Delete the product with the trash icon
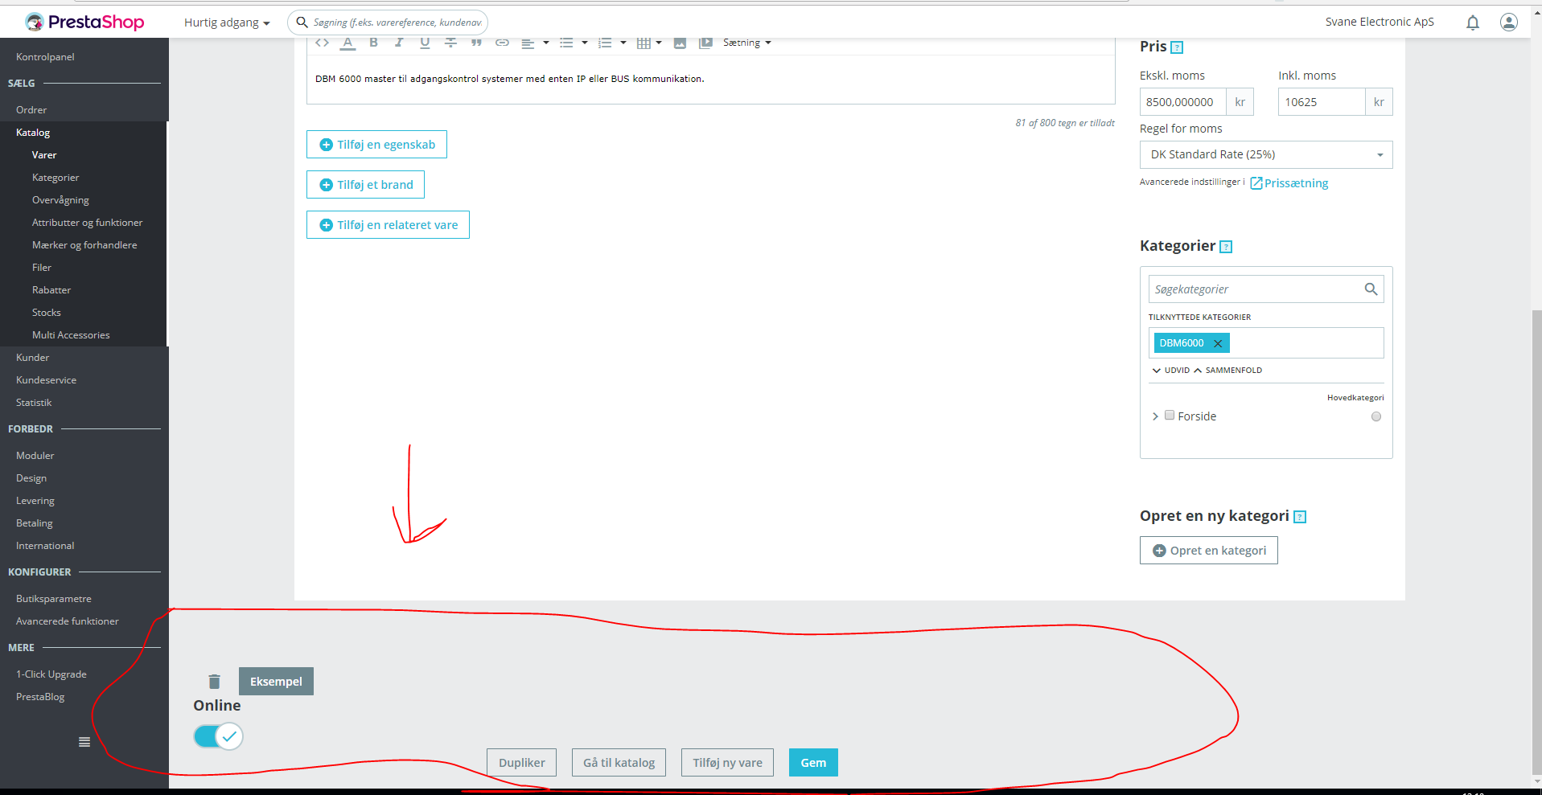This screenshot has height=795, width=1542. pyautogui.click(x=214, y=682)
